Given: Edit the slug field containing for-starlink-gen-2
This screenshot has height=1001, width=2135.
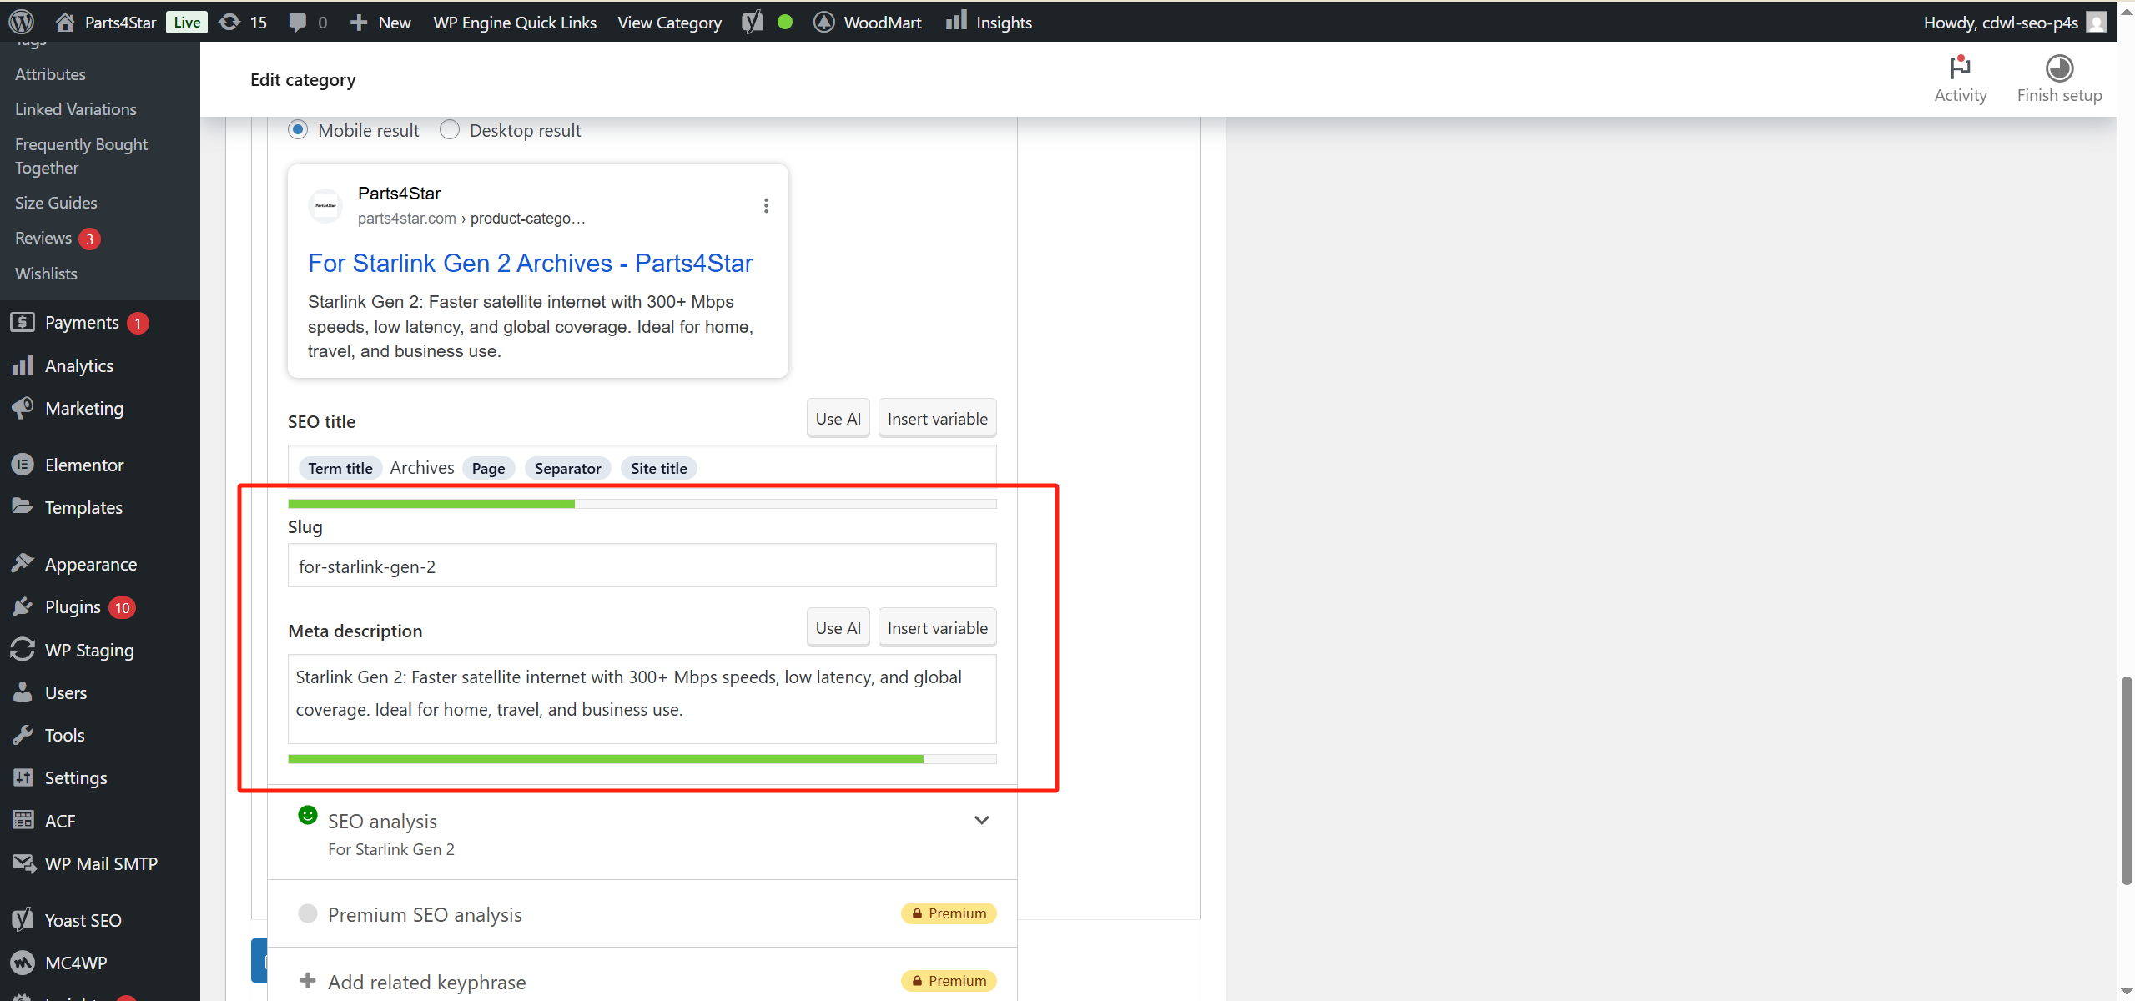Looking at the screenshot, I should pos(642,566).
